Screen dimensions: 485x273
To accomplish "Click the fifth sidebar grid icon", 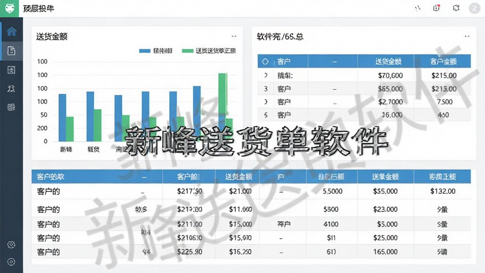I will tap(11, 107).
